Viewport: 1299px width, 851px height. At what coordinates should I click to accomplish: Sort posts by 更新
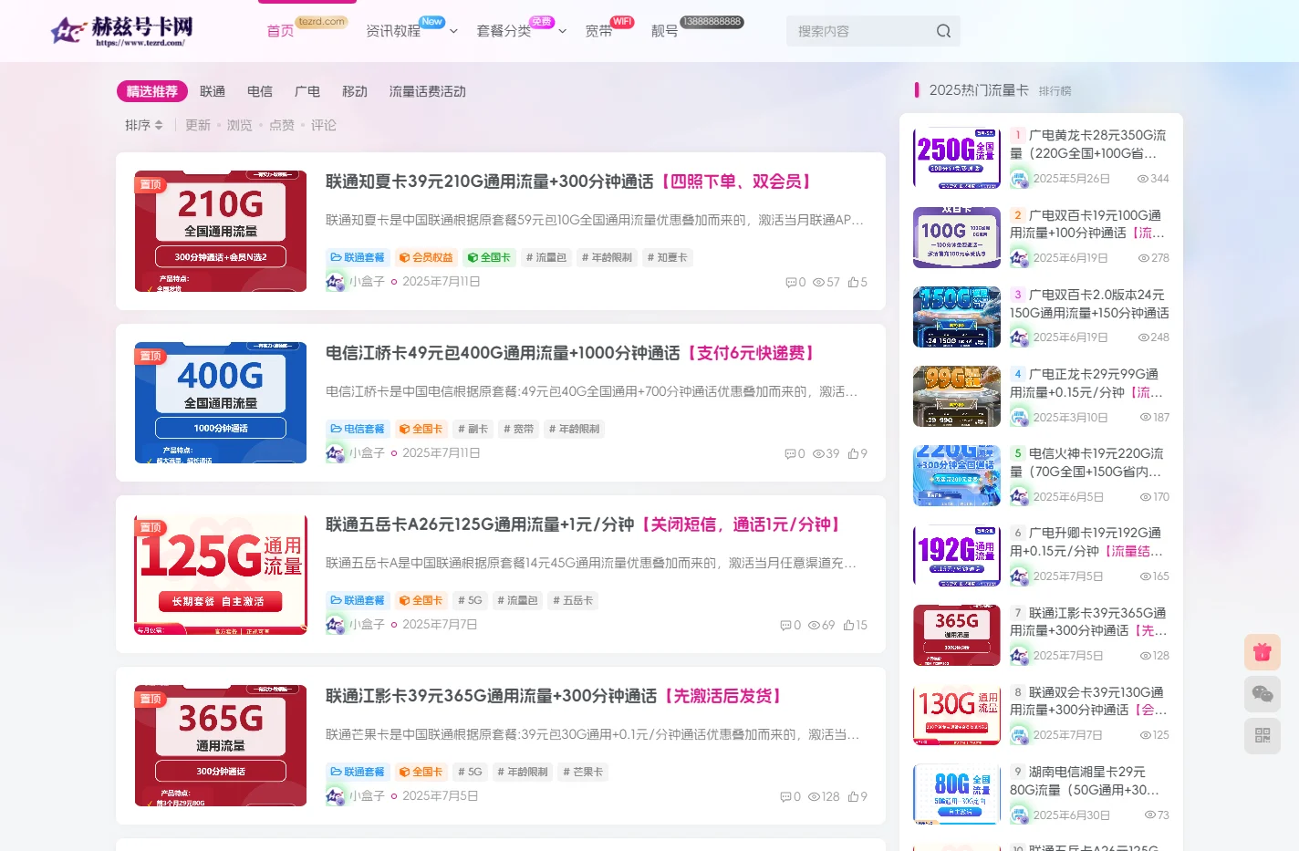tap(198, 125)
